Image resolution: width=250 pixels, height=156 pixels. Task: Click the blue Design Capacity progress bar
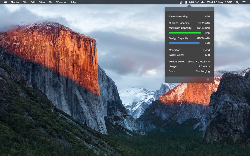point(184,43)
